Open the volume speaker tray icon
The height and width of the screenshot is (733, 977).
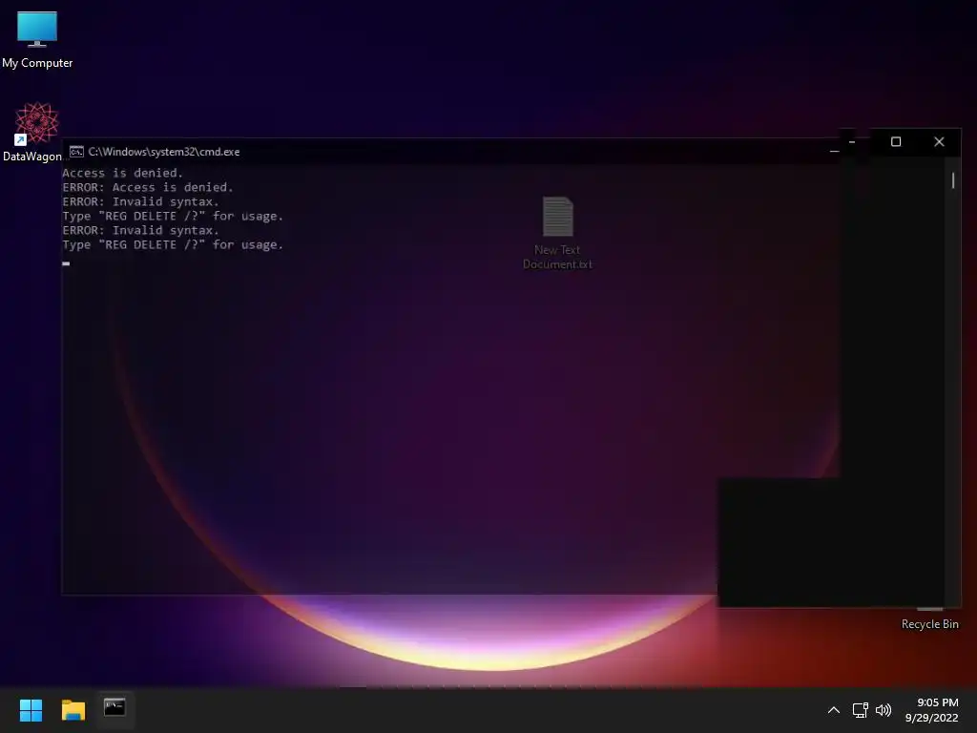[883, 710]
